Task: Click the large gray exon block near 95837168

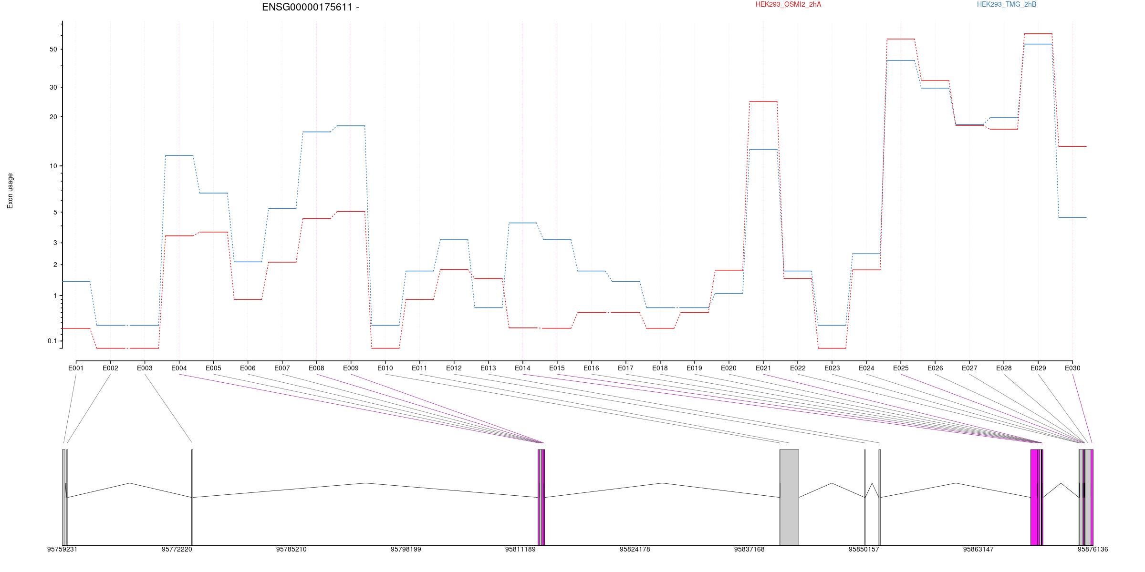Action: (x=789, y=497)
